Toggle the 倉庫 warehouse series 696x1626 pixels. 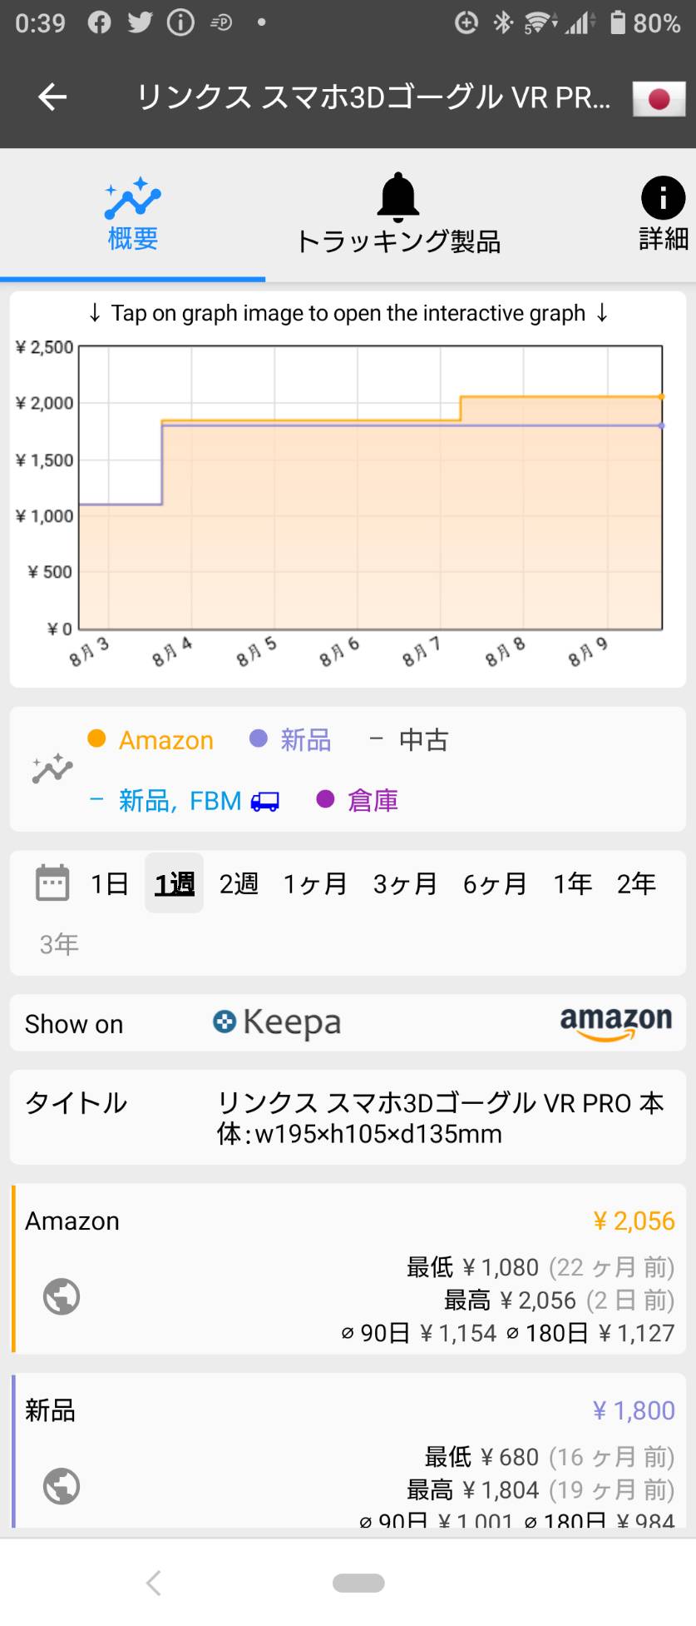[358, 801]
